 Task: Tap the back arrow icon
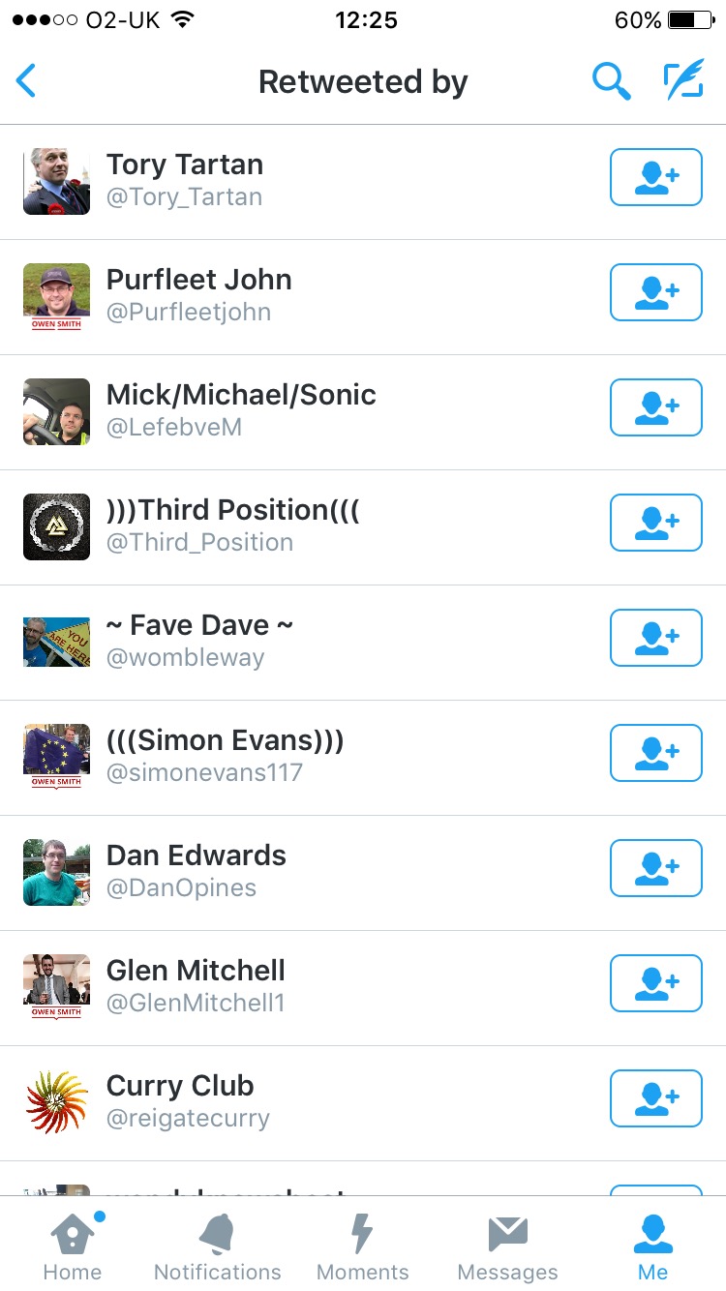tap(26, 81)
